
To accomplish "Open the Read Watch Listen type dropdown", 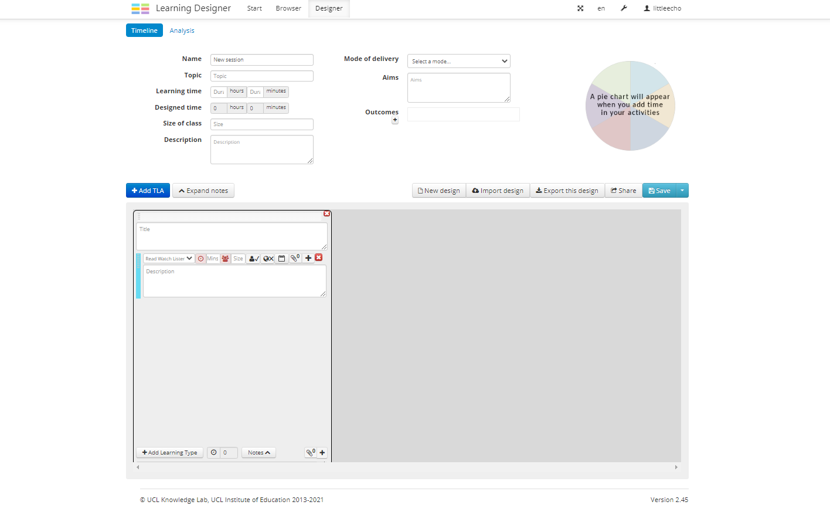I will [169, 259].
